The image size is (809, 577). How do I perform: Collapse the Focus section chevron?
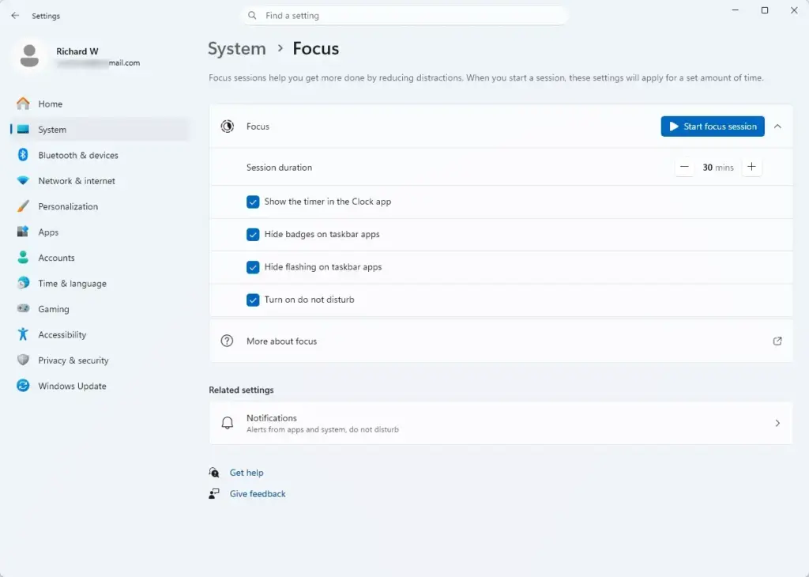point(777,126)
